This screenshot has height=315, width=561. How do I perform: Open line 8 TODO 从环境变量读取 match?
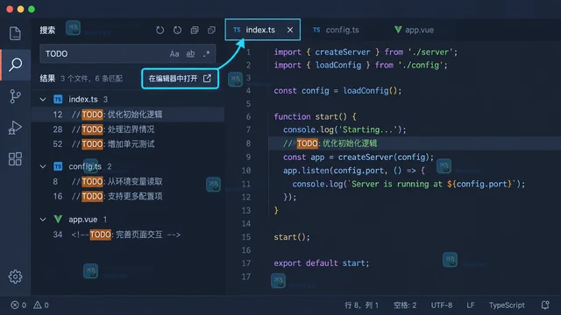[x=128, y=181]
